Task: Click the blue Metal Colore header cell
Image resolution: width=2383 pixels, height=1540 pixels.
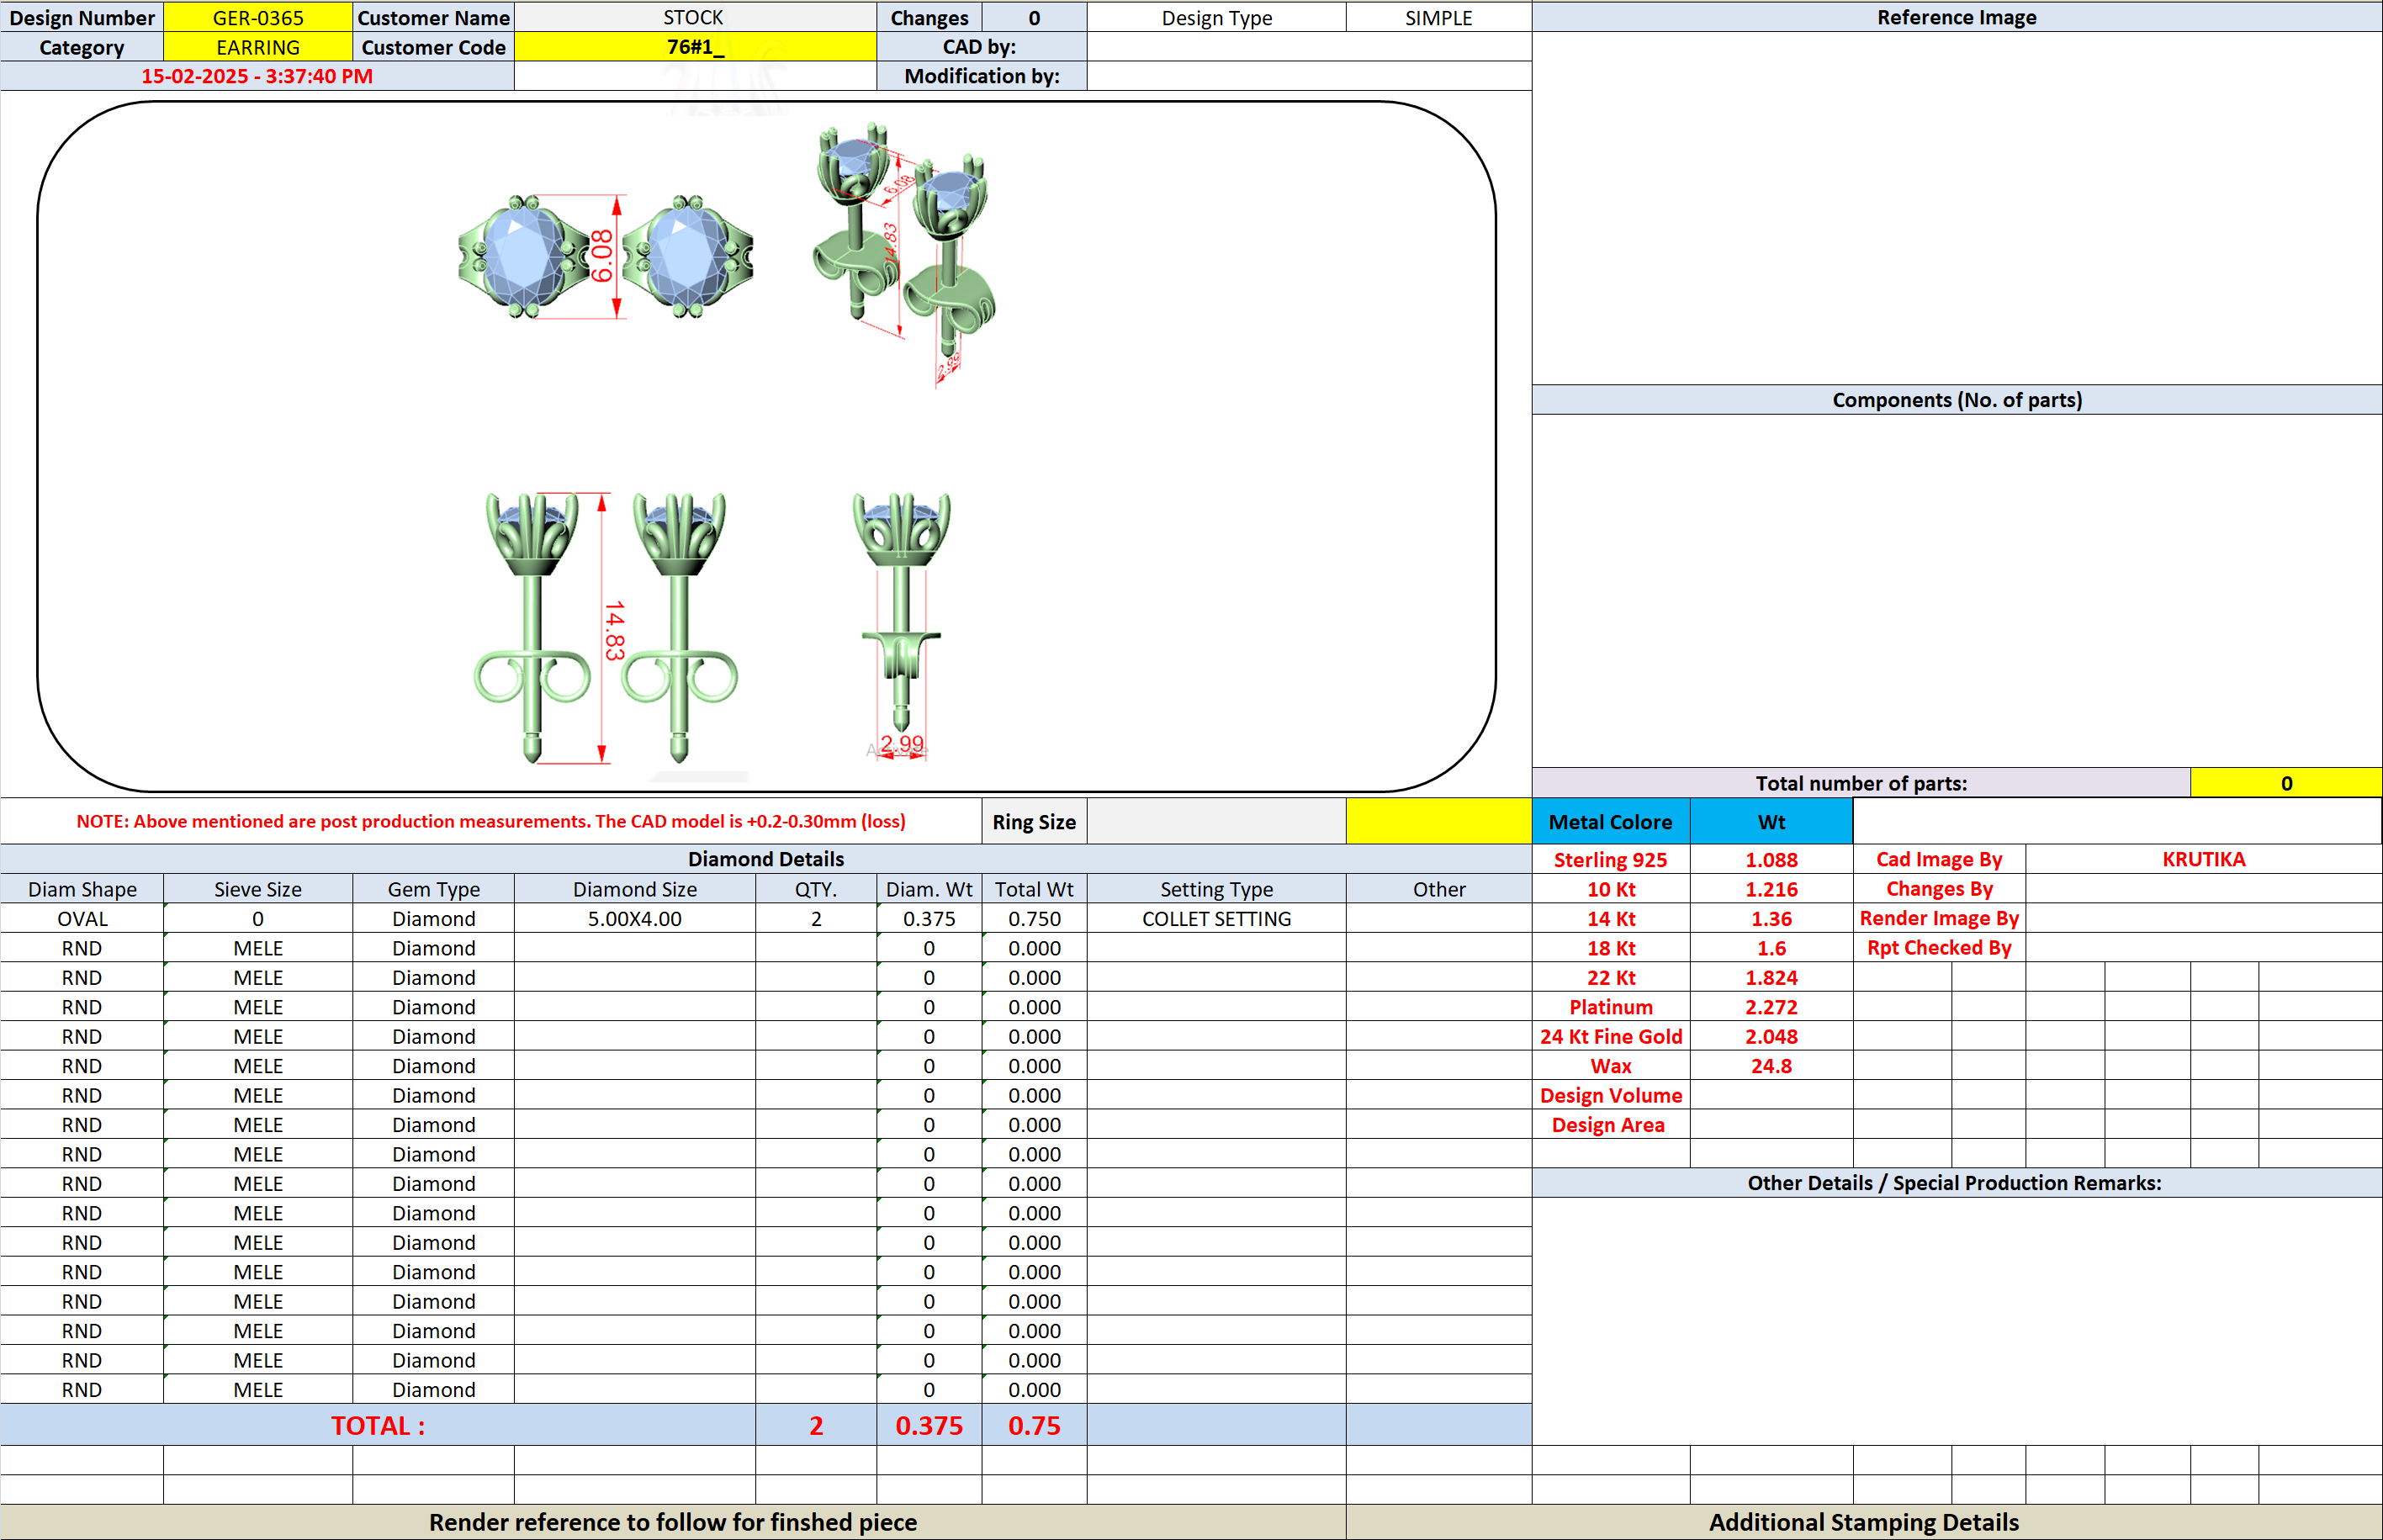Action: point(1610,821)
